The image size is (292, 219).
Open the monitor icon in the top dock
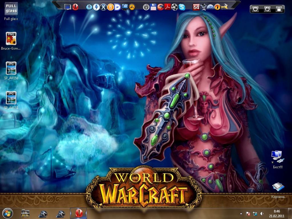[x=67, y=7]
